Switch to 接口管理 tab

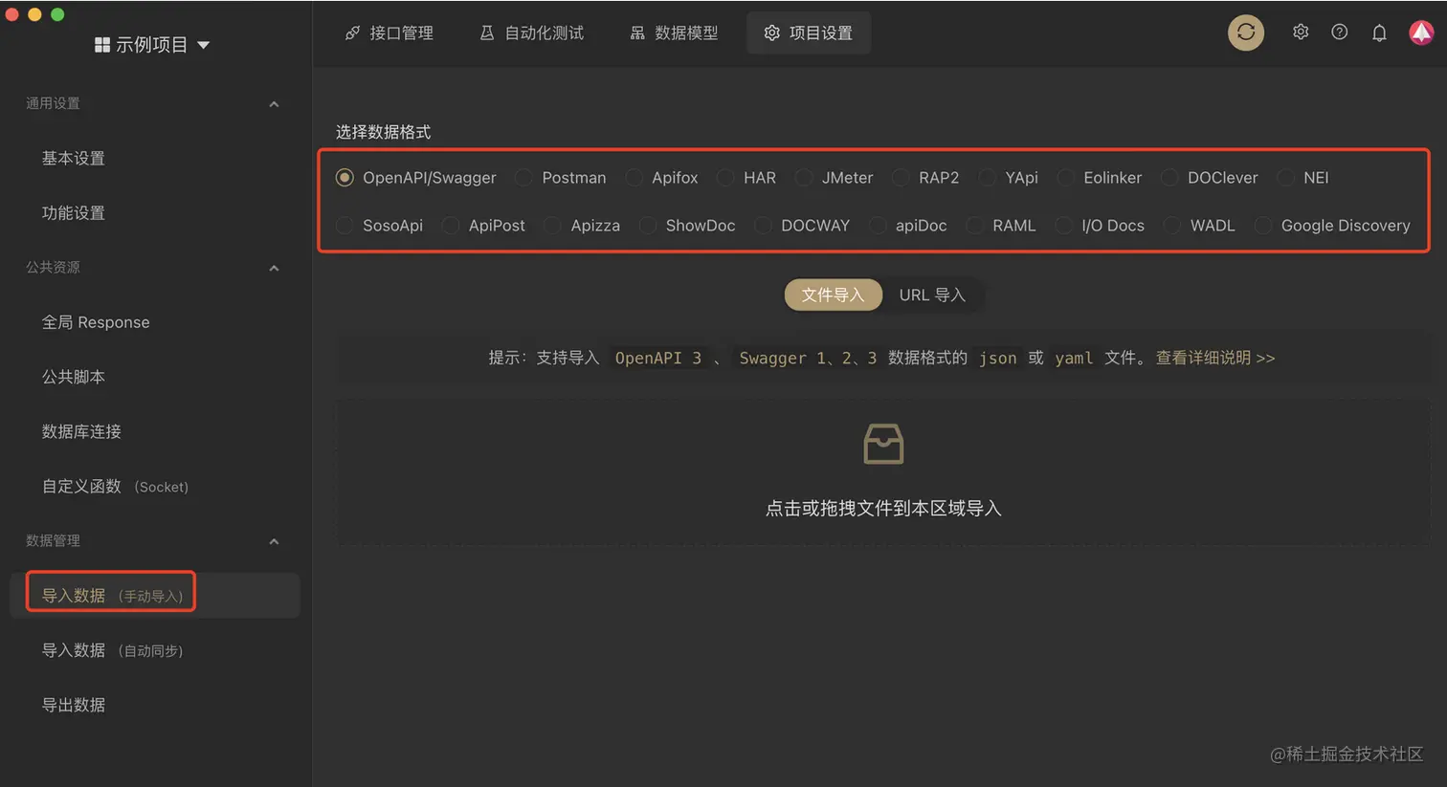tap(389, 33)
